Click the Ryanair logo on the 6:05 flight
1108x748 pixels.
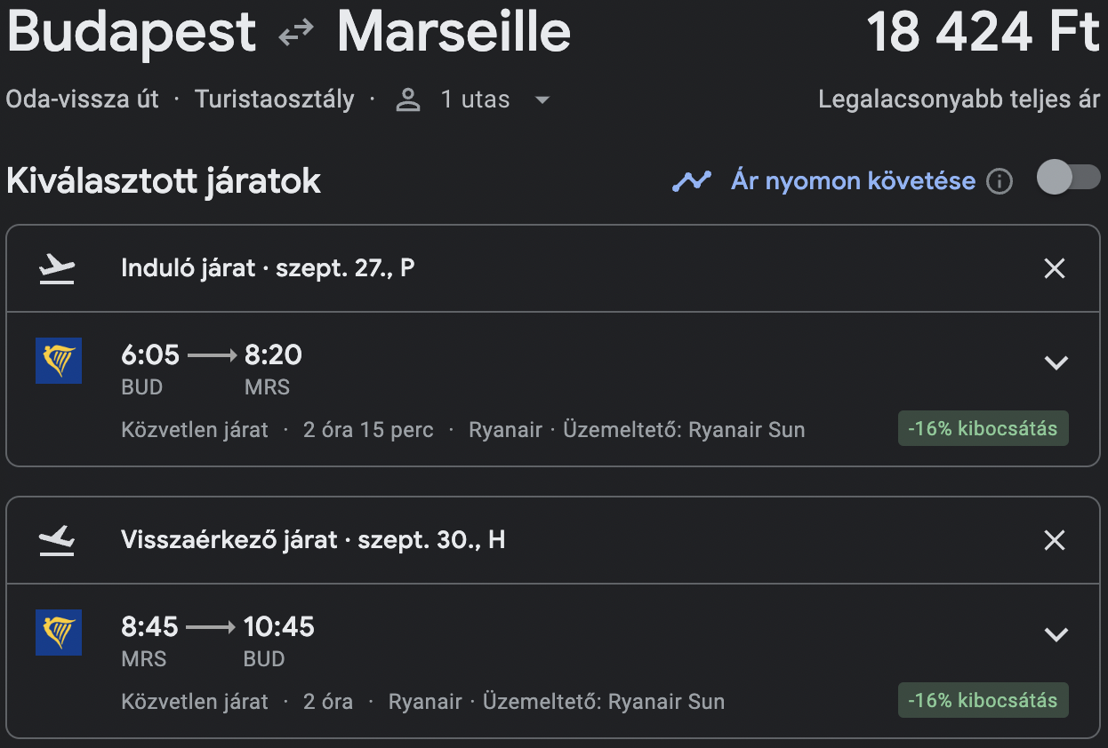59,361
